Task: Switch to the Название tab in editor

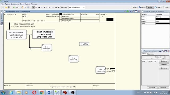Action: [150, 54]
